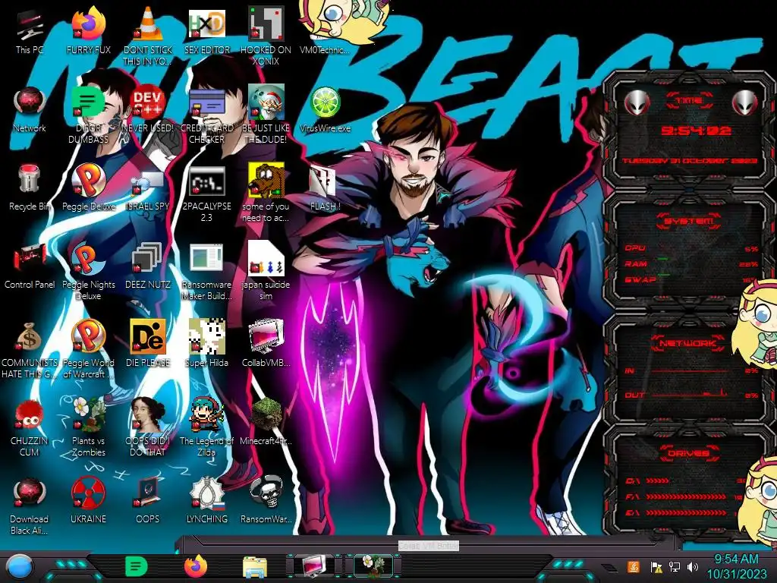Click the TIME gadget clock display
Viewport: 777px width, 583px height.
(x=696, y=131)
